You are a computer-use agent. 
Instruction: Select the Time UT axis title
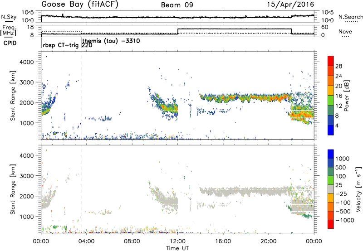pos(177,248)
